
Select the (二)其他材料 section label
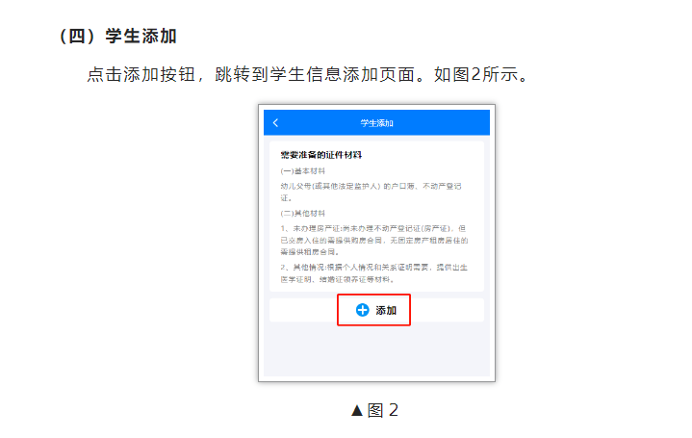[303, 214]
